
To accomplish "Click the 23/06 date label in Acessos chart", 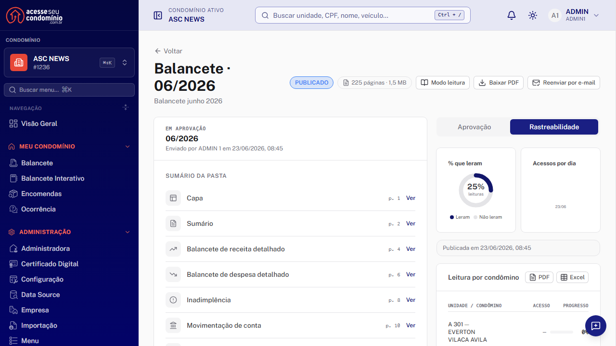I will click(561, 207).
